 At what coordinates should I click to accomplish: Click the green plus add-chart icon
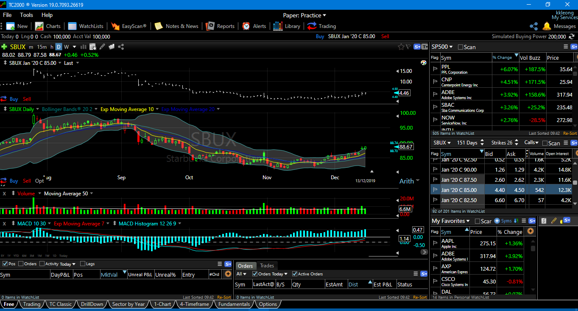4,47
